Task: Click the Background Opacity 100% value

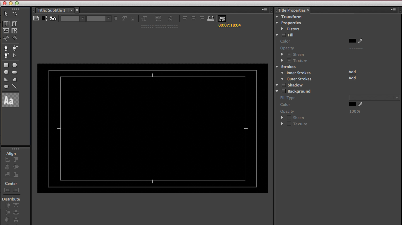Action: [x=355, y=111]
